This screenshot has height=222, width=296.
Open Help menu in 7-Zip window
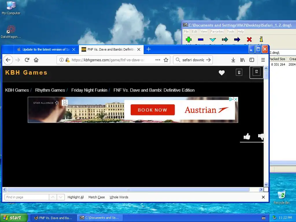(240, 32)
